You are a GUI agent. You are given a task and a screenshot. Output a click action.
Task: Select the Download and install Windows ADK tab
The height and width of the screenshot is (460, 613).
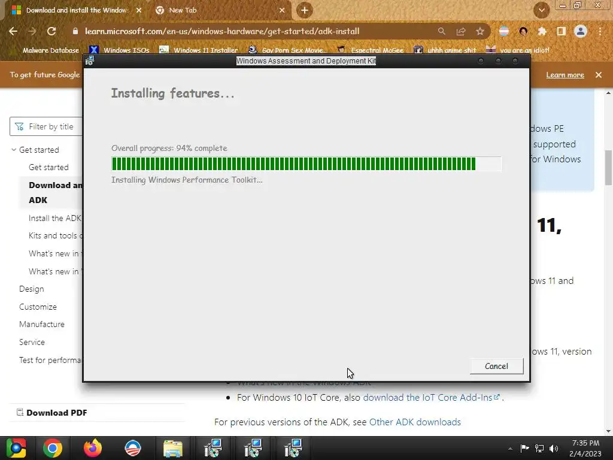(77, 10)
